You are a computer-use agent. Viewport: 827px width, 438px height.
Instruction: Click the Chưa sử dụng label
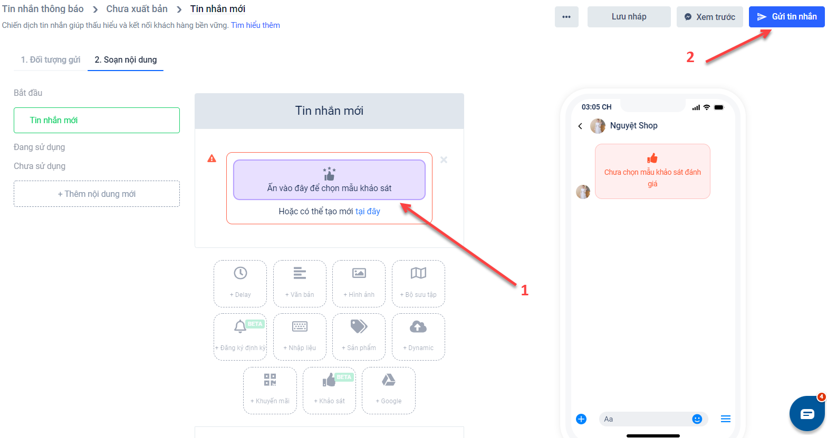40,166
